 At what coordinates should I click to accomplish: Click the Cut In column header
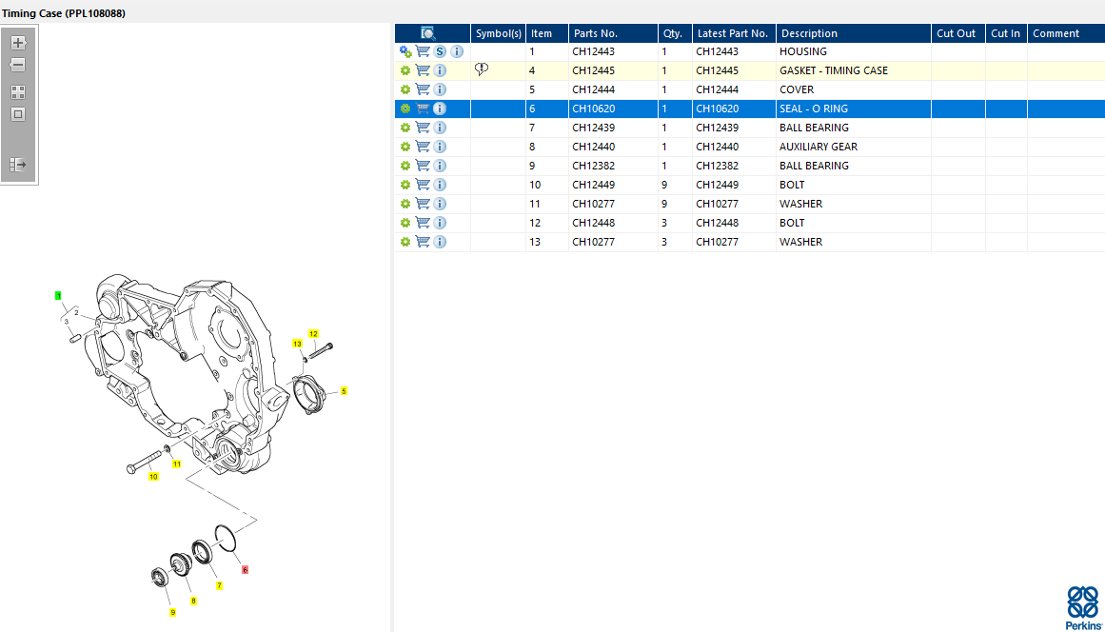[1006, 33]
